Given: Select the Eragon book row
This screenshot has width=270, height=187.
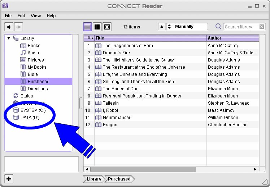Looking at the screenshot, I should (x=171, y=125).
